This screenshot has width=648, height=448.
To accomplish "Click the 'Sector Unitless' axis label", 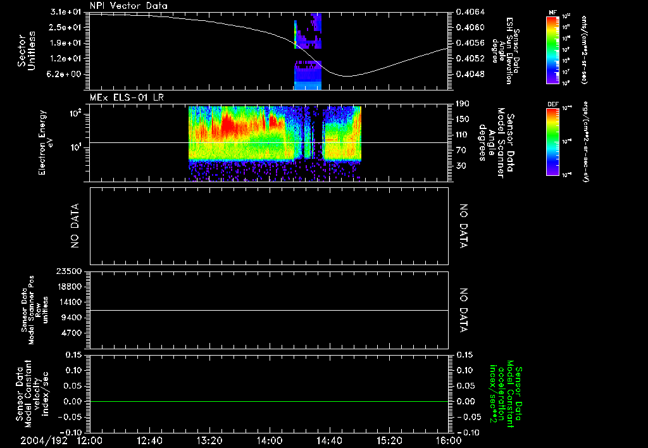I will [x=27, y=51].
